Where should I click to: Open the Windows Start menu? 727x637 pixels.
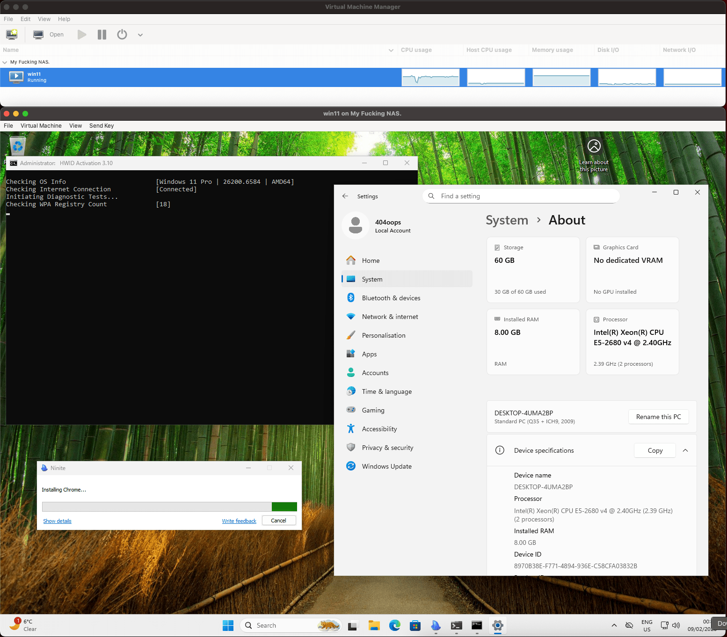point(228,625)
